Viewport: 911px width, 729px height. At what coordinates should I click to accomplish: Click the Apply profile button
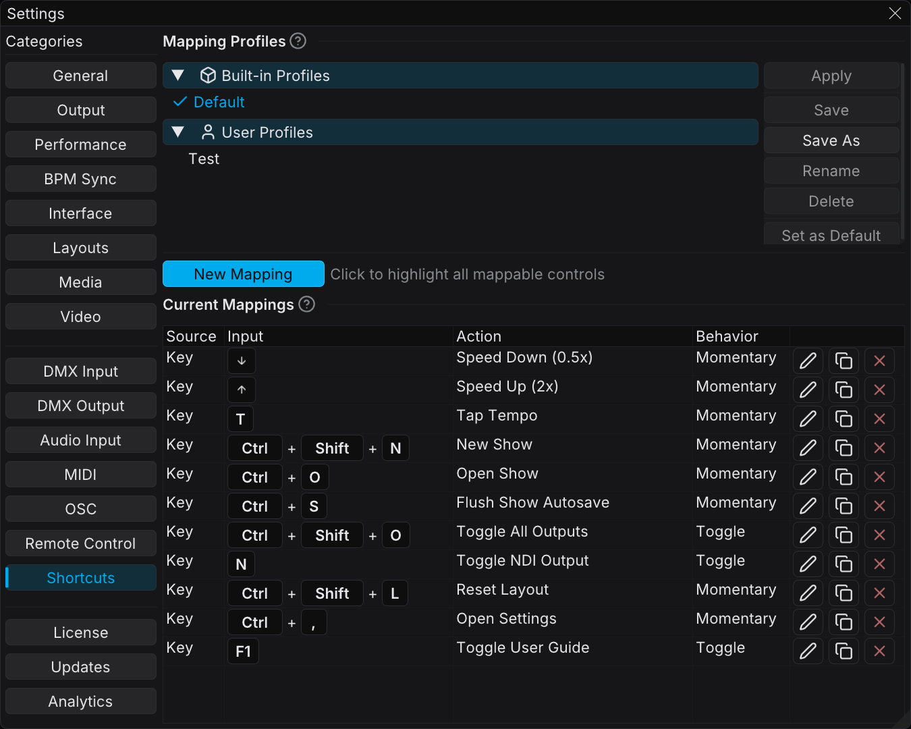[x=831, y=76]
